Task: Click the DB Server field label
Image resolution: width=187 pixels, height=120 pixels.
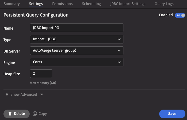Action: (x=12, y=51)
